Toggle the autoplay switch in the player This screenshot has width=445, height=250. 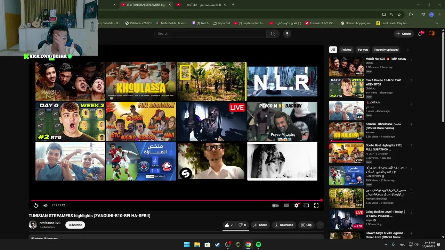275,206
